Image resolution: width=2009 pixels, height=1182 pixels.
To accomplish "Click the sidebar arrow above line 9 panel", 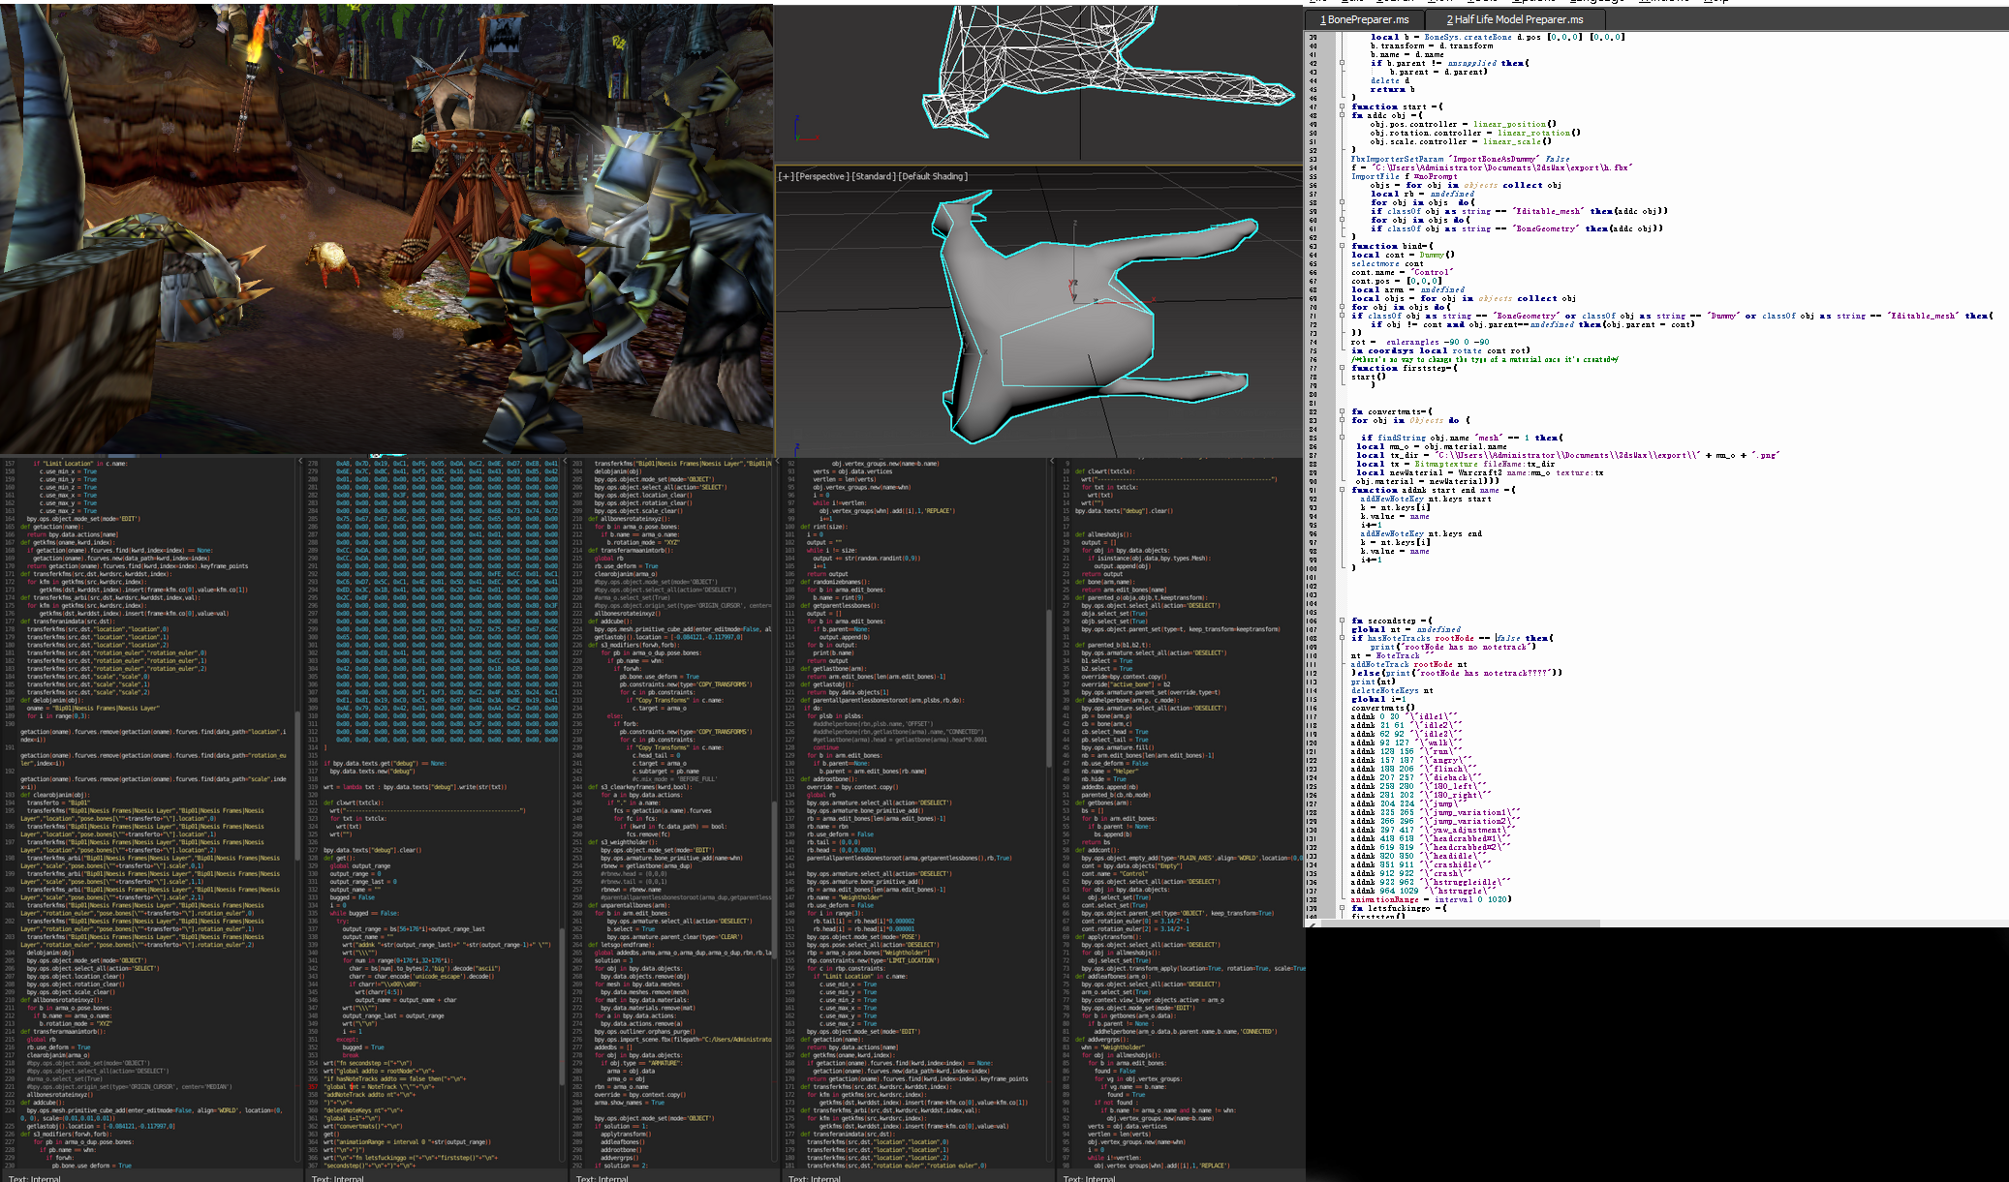I will 1054,460.
